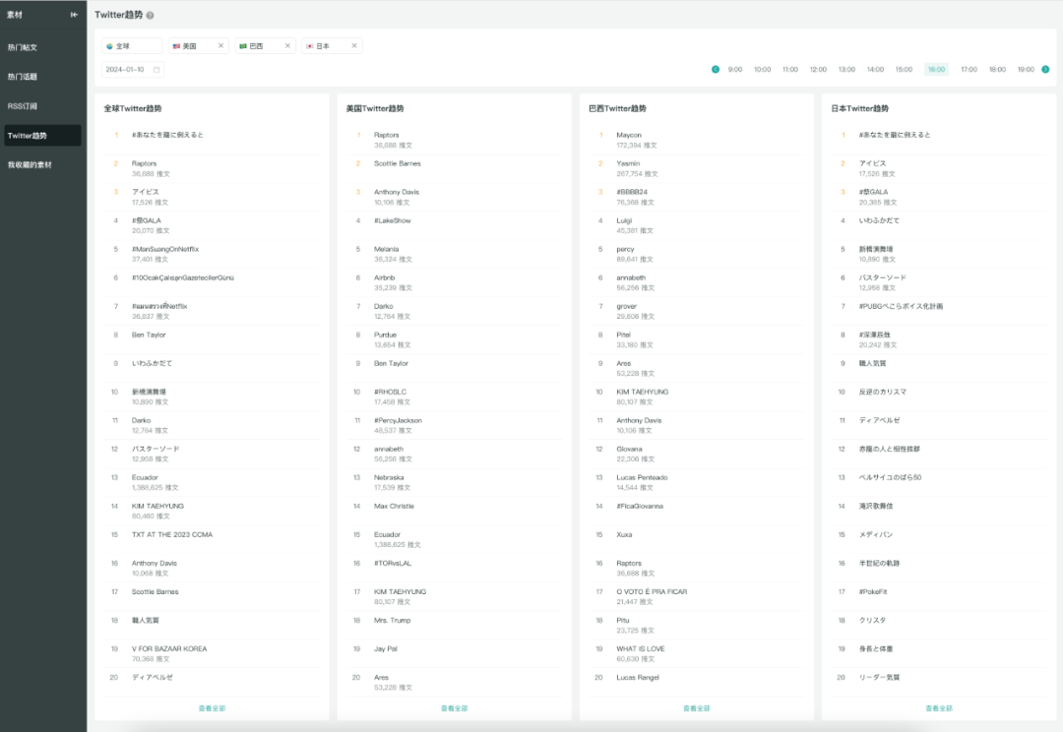Click 查看全部 under the 全球 trends list
The image size is (1063, 732).
click(213, 708)
